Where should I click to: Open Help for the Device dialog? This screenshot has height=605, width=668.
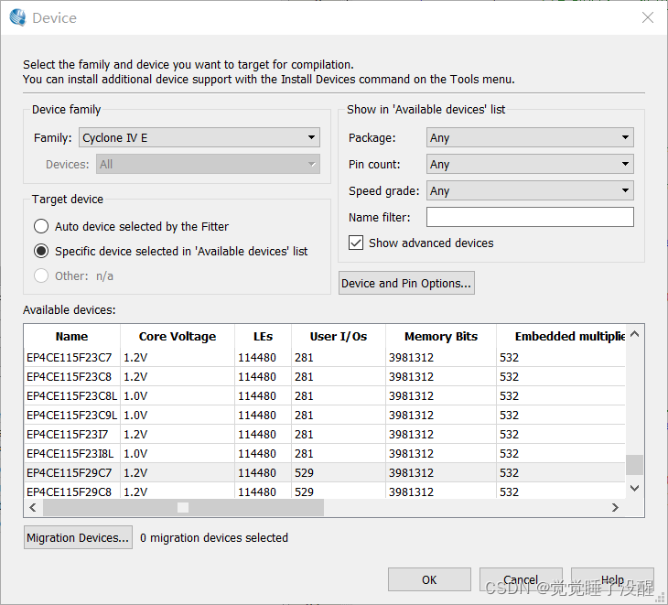tap(612, 579)
